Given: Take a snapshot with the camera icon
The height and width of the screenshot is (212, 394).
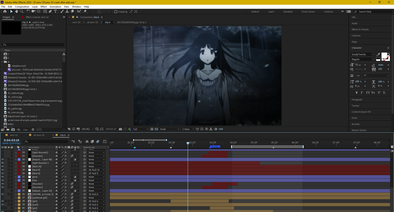Looking at the screenshot, I should point(120,129).
